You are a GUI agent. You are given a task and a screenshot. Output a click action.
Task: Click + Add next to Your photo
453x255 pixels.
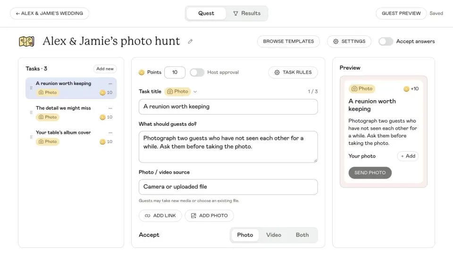(408, 156)
